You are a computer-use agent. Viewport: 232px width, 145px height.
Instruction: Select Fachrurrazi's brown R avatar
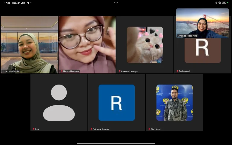coord(203,50)
